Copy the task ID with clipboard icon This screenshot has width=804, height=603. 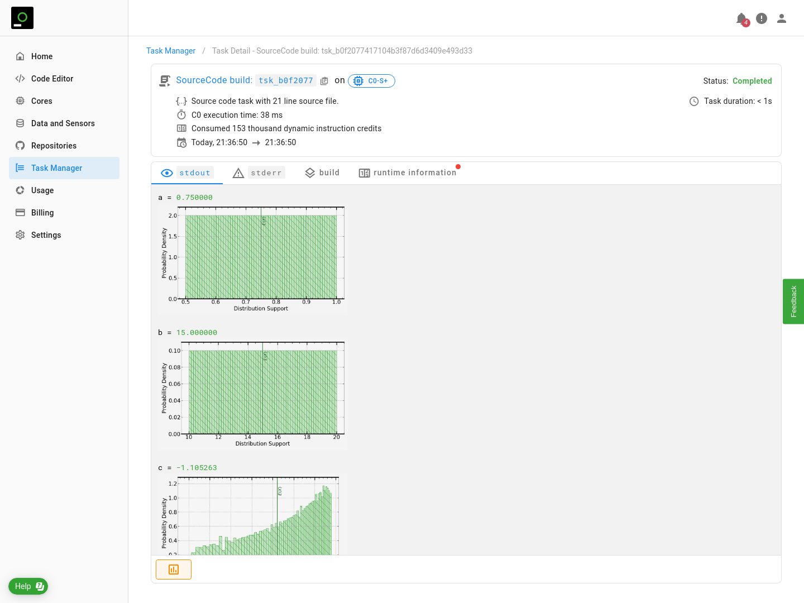pyautogui.click(x=324, y=81)
